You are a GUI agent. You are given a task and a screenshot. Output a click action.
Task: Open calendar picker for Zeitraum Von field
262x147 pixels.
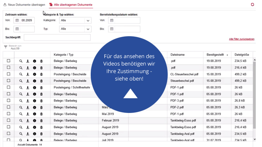(x=17, y=20)
